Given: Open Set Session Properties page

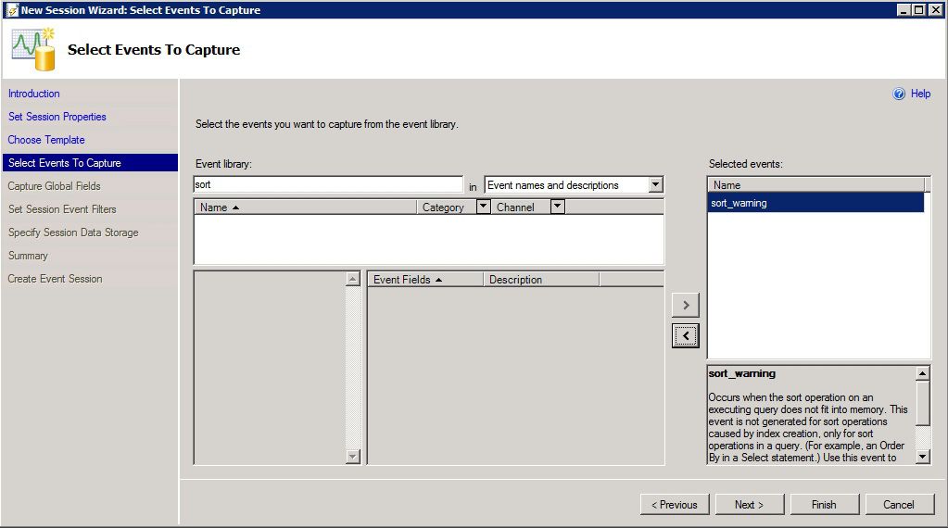Looking at the screenshot, I should click(57, 117).
